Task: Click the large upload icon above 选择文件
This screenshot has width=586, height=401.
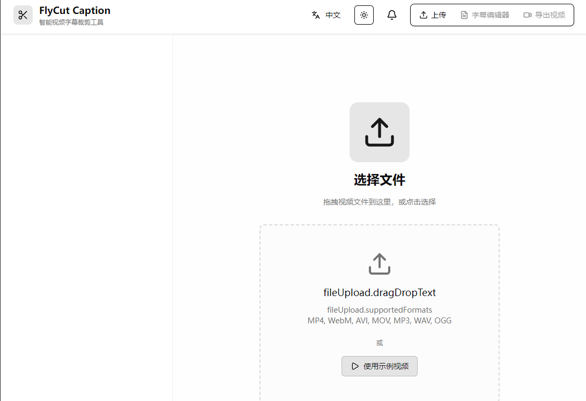Action: [x=380, y=132]
